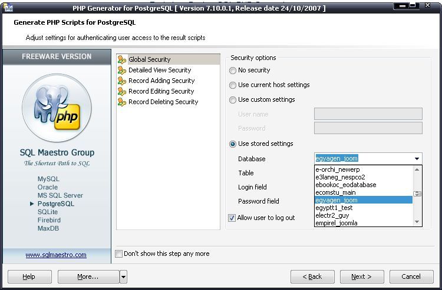442x290 pixels.
Task: Click the Detailed View Security key icon
Action: coord(122,70)
